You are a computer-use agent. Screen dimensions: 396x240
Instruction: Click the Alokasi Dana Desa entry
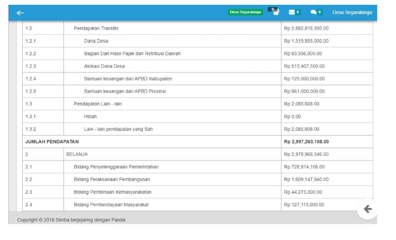pyautogui.click(x=104, y=66)
